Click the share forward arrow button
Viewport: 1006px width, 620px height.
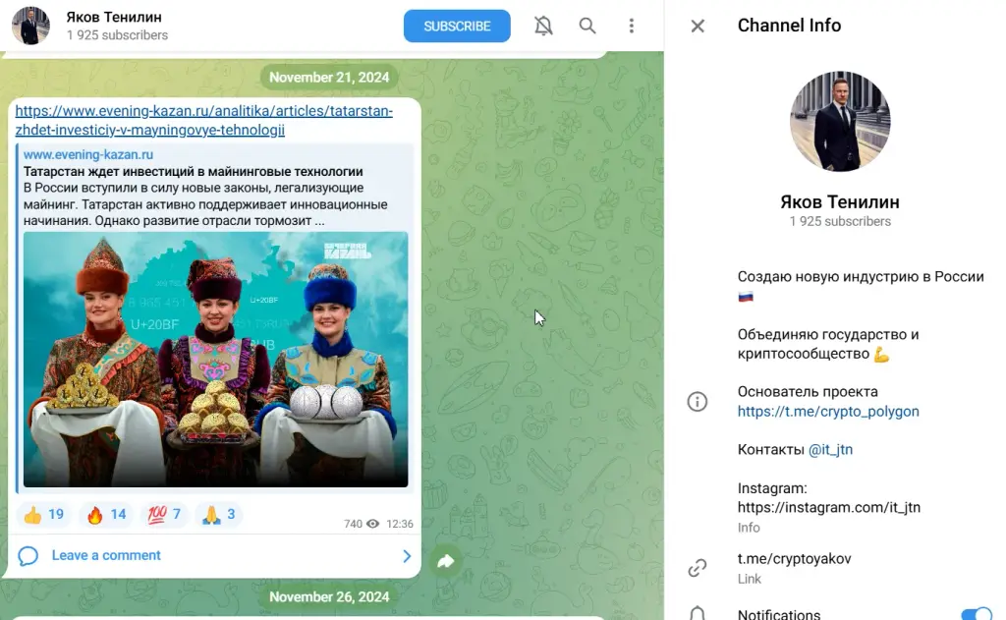coord(445,562)
